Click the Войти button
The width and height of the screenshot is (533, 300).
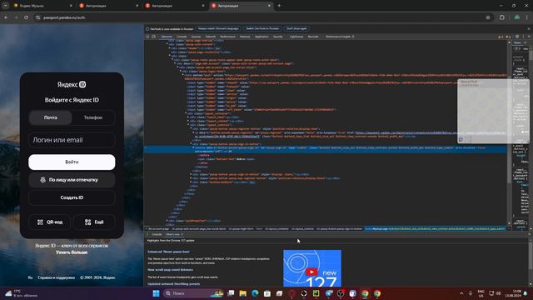[72, 162]
